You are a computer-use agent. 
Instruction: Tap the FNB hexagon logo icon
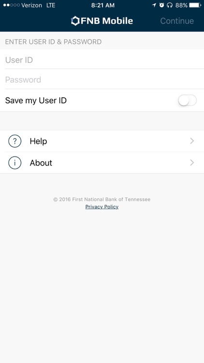tap(75, 21)
